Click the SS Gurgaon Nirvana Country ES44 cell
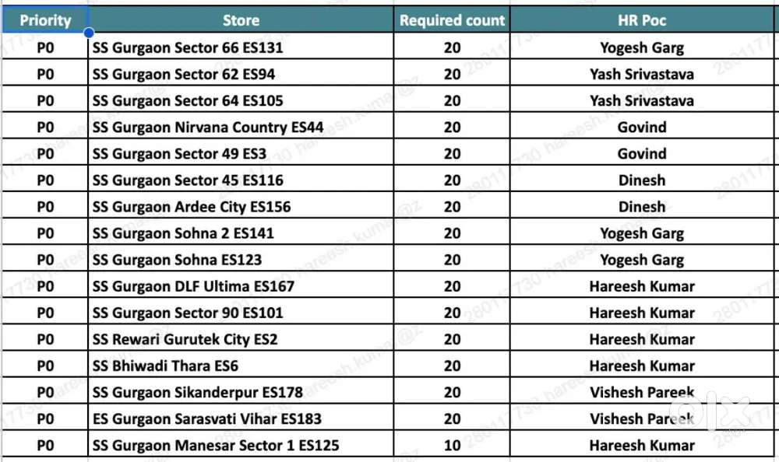 coord(208,127)
